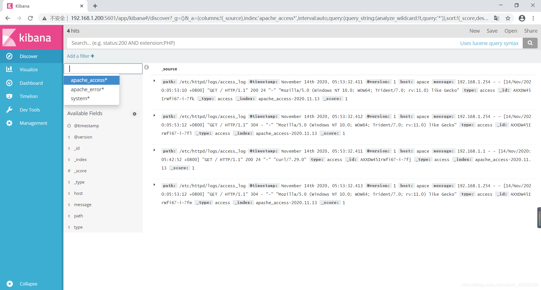Open the browser three-dot menu

click(x=533, y=18)
